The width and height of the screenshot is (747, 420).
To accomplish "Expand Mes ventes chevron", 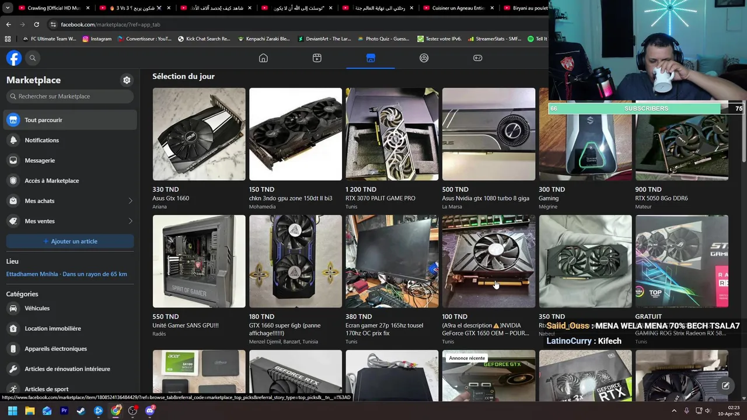I will (x=130, y=221).
